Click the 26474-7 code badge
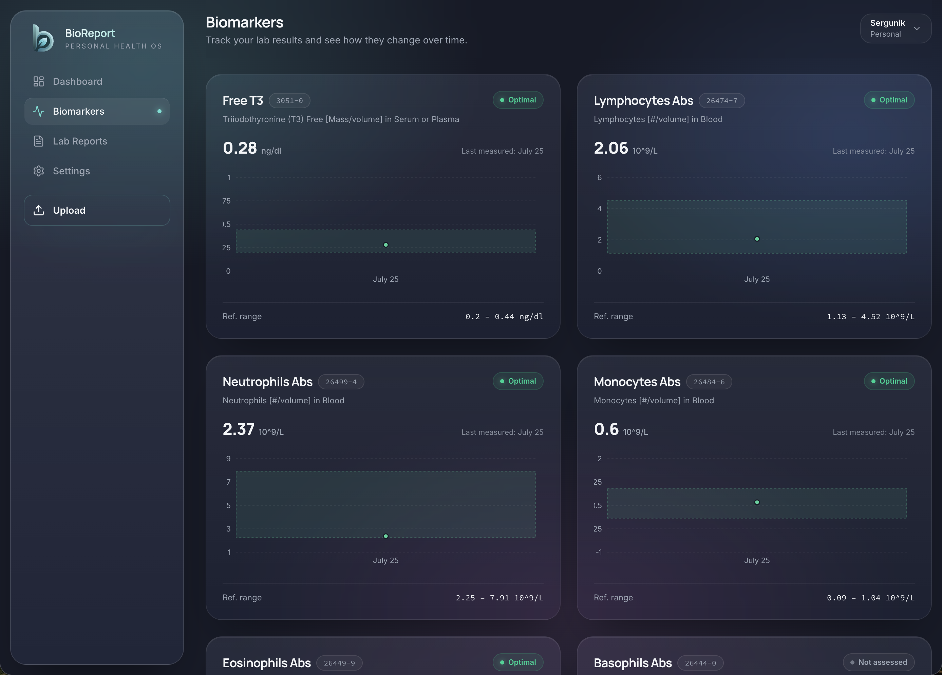 pyautogui.click(x=721, y=100)
